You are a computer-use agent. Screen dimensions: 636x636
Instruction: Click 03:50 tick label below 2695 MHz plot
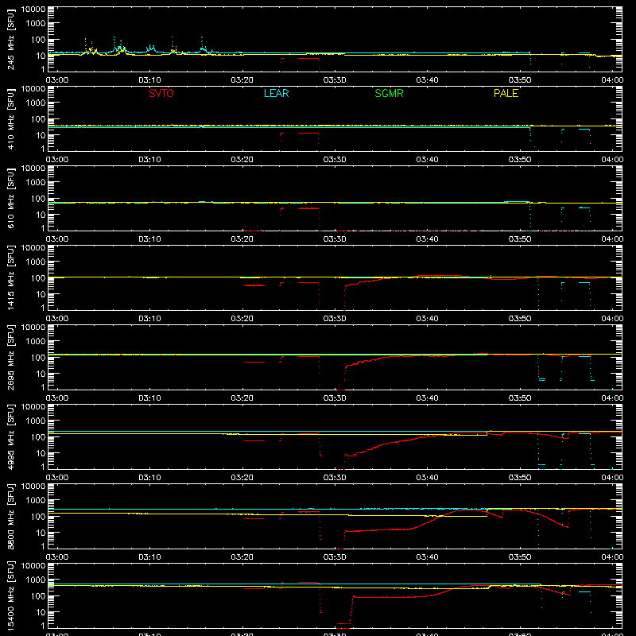tap(520, 398)
